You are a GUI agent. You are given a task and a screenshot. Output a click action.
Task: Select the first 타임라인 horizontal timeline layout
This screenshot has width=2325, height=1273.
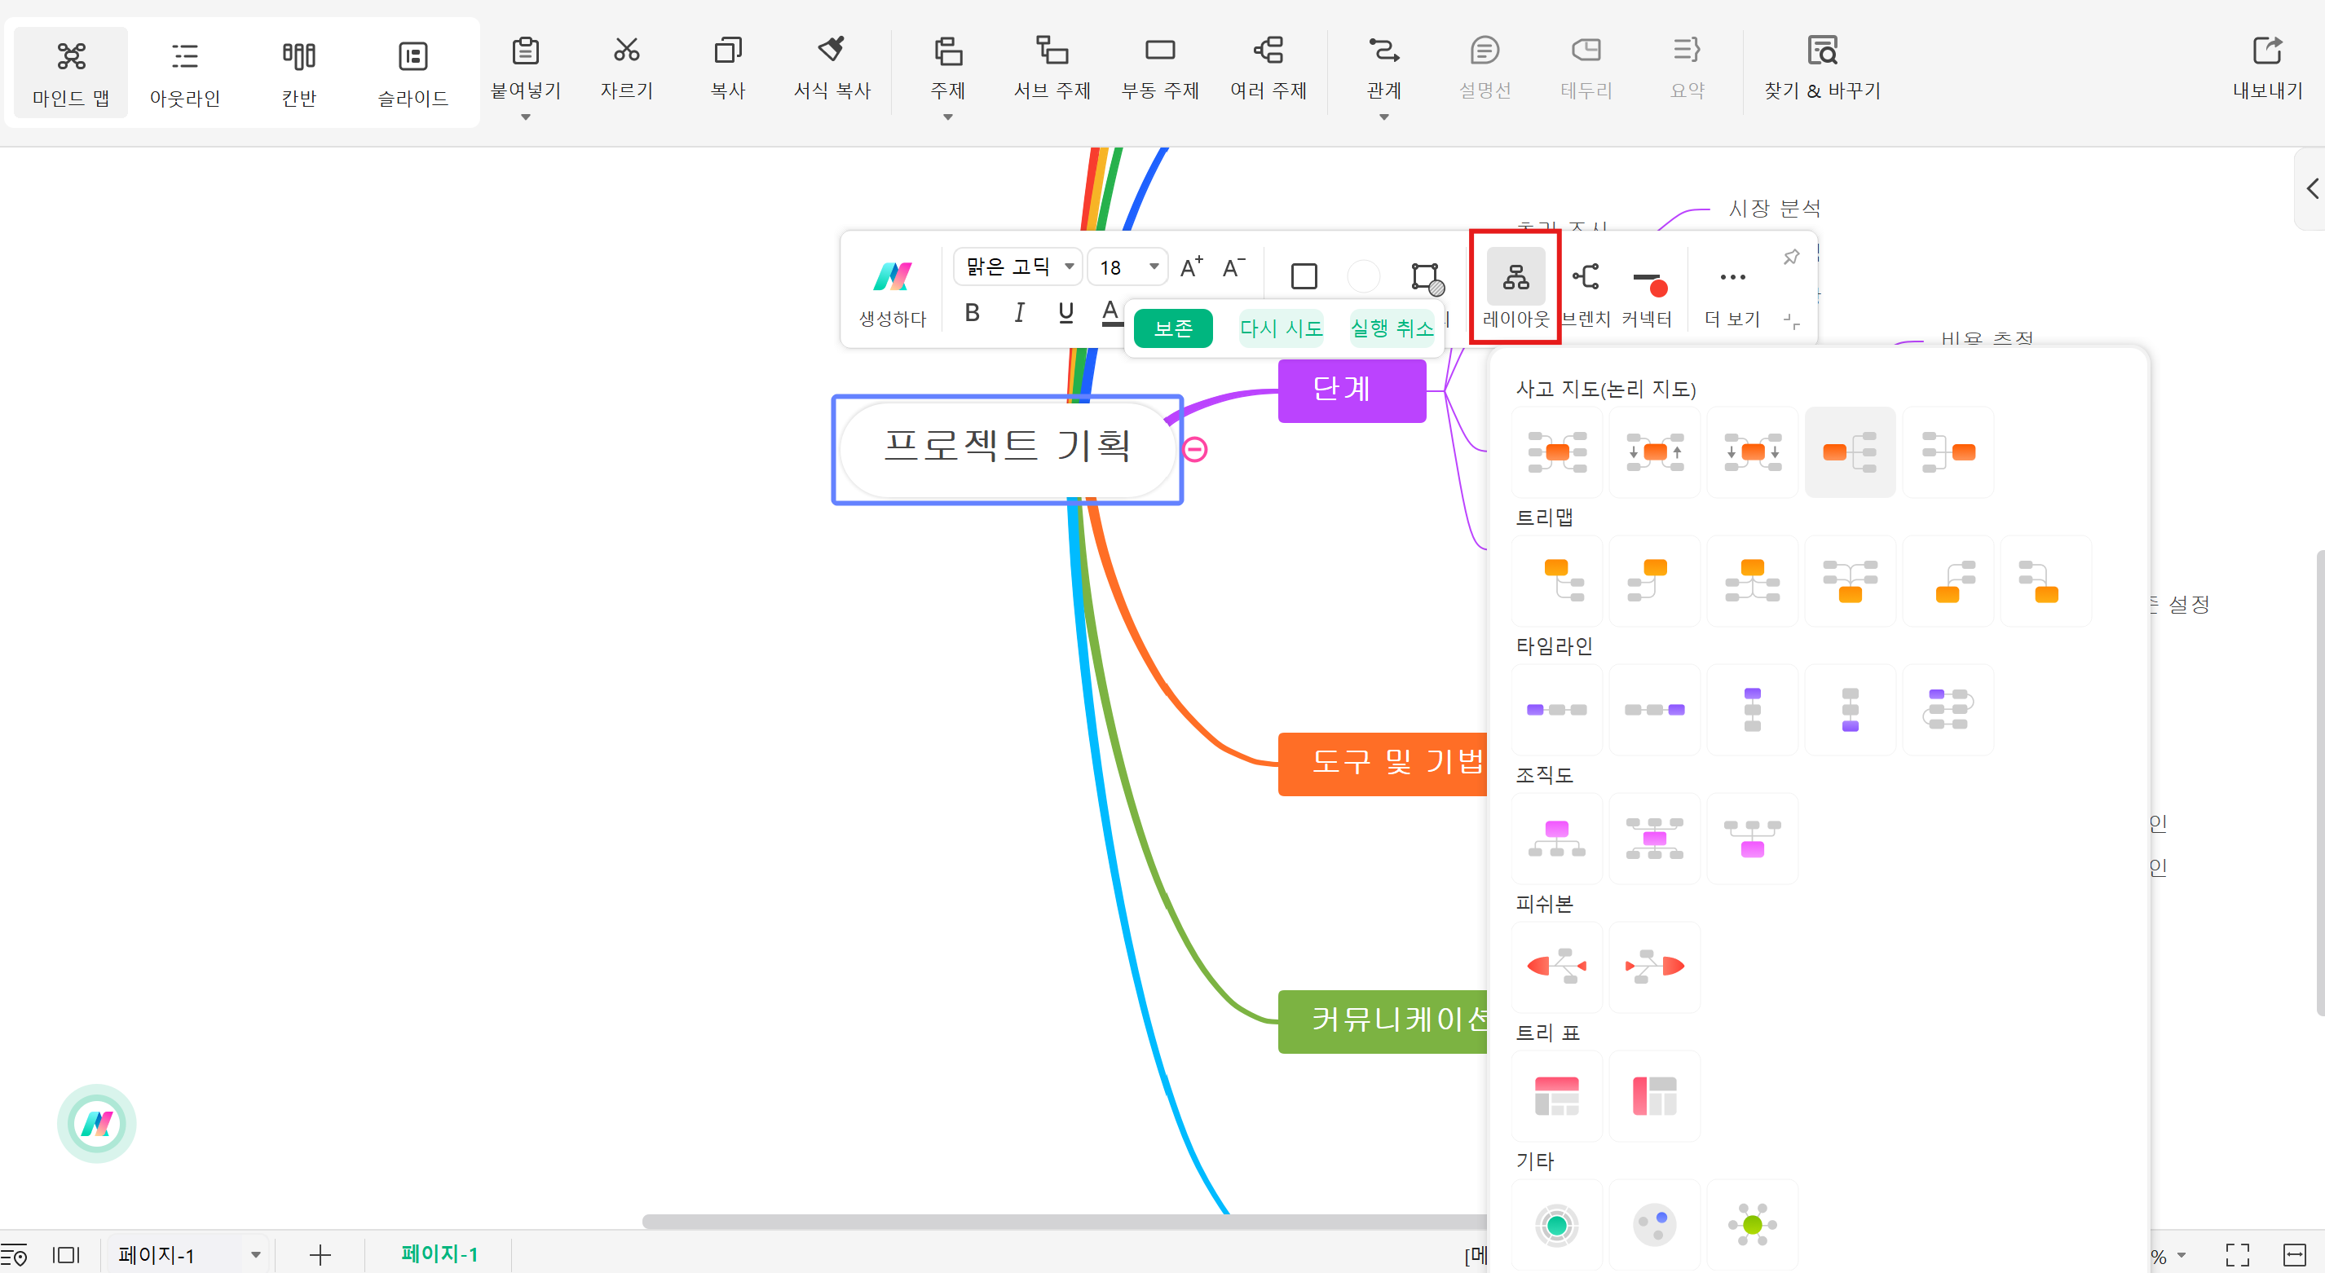click(1557, 710)
